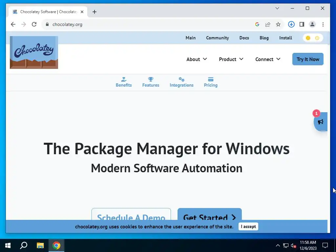The height and width of the screenshot is (252, 336).
Task: Toggle the Chrome side panel icon
Action: coord(302,24)
